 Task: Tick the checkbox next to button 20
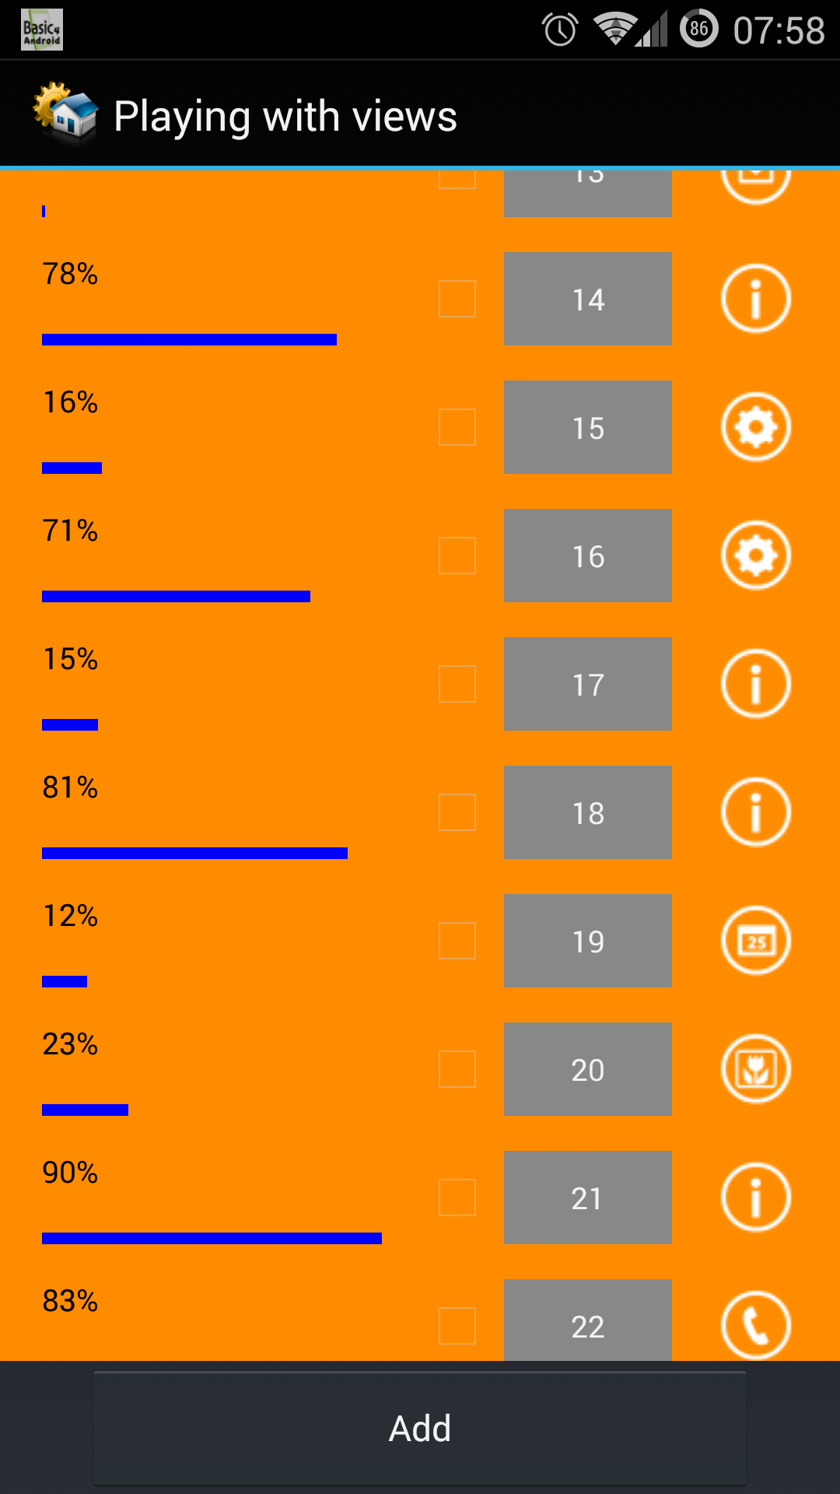[x=457, y=1069]
